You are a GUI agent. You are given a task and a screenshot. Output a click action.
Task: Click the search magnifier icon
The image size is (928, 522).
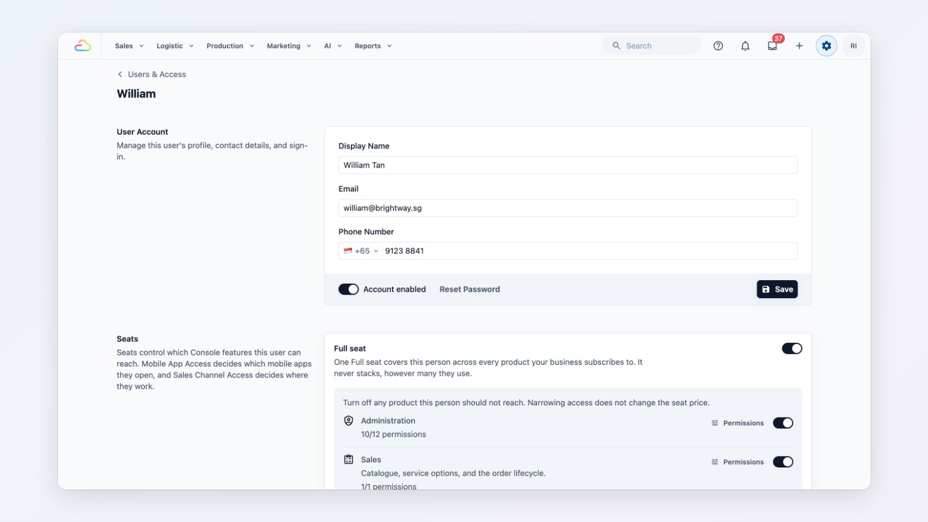coord(617,46)
